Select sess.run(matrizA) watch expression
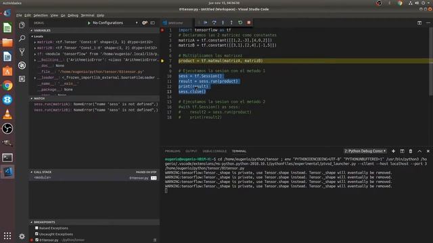This screenshot has width=433, height=243. (x=95, y=104)
